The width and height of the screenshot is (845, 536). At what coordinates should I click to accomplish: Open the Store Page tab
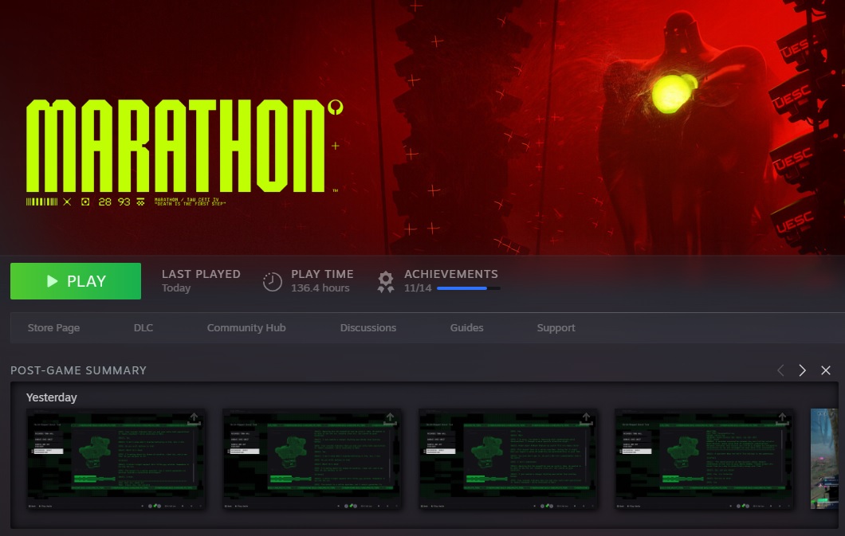[x=54, y=328]
